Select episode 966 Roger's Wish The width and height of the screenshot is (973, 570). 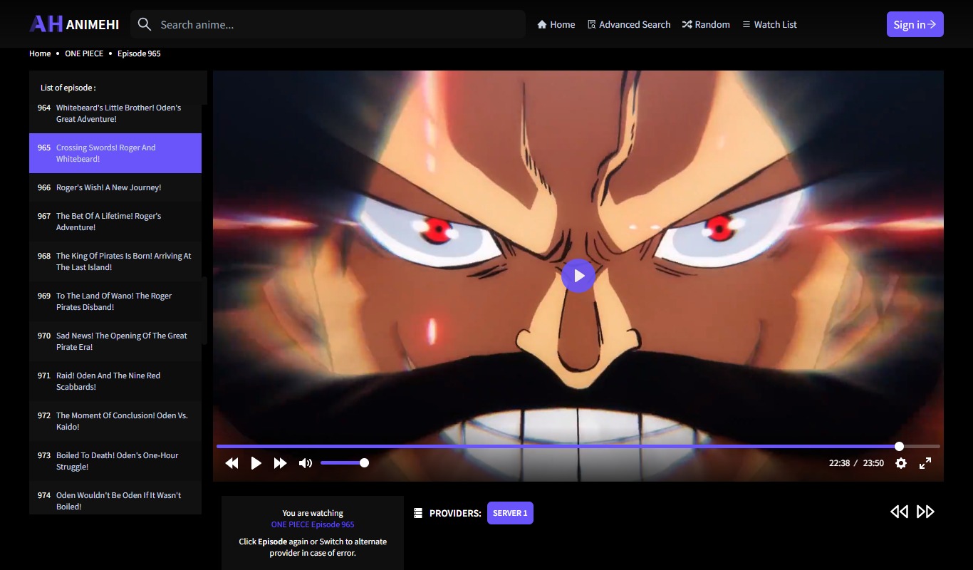pos(115,187)
